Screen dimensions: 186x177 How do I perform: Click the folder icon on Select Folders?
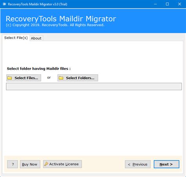(x=61, y=78)
